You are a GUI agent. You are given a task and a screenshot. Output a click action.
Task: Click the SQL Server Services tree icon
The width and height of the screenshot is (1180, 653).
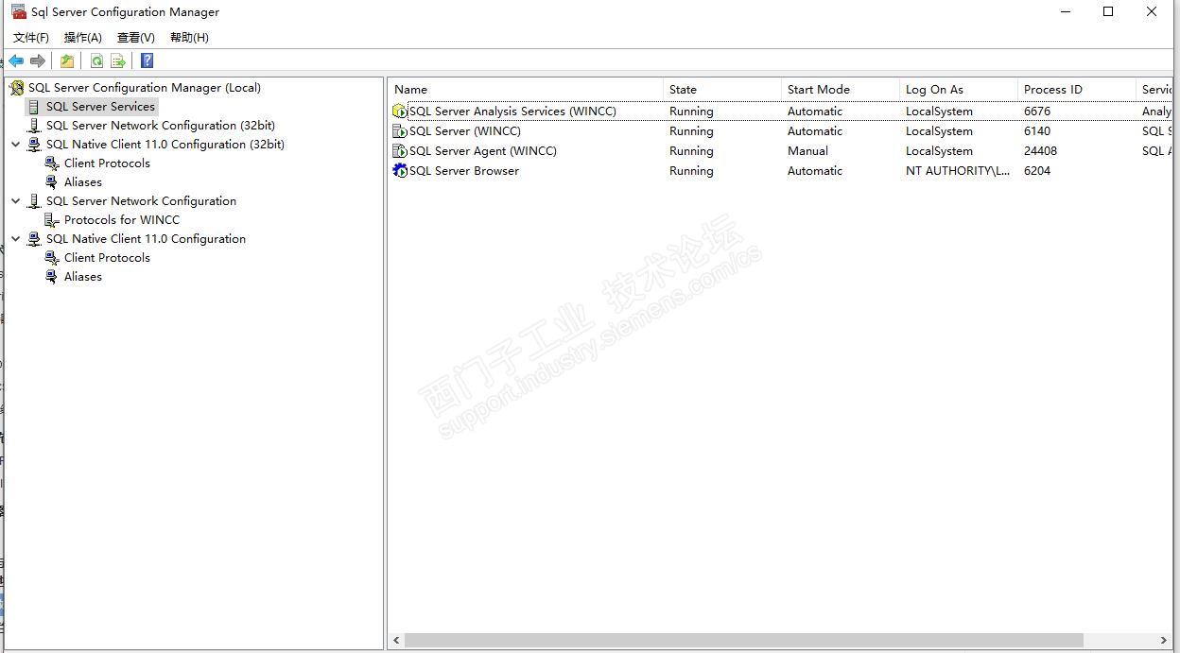(x=35, y=107)
